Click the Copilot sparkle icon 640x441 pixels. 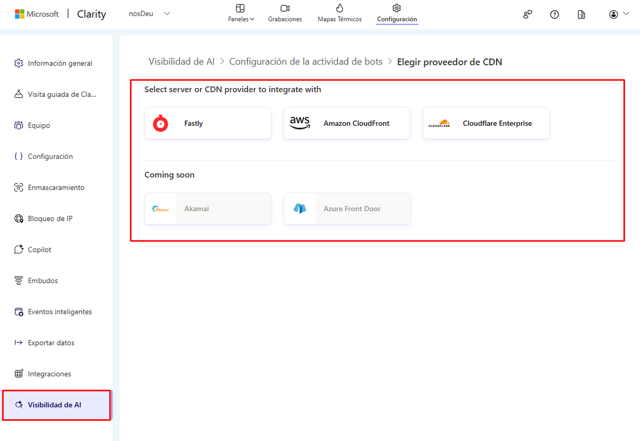(19, 250)
